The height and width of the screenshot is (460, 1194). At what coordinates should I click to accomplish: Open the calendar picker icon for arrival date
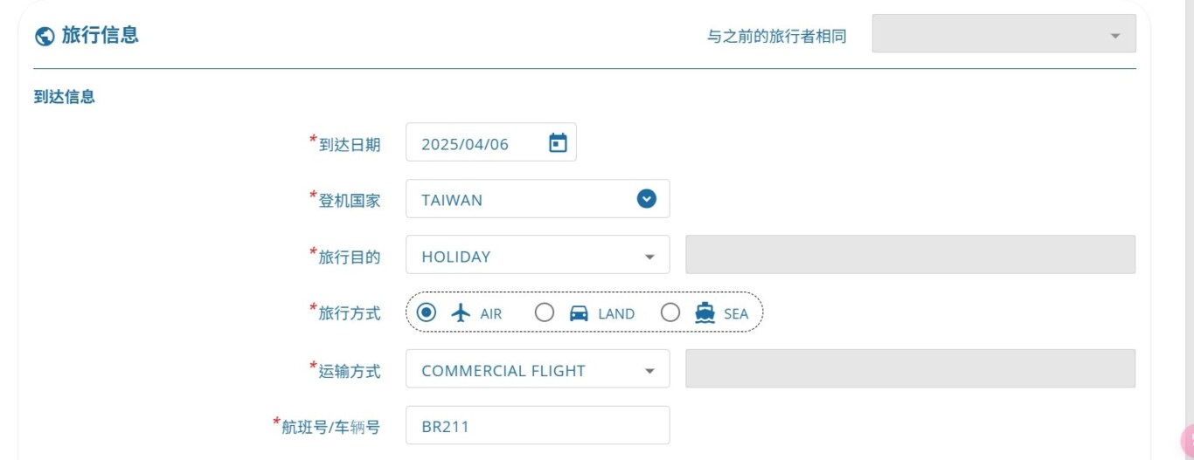[x=558, y=142]
